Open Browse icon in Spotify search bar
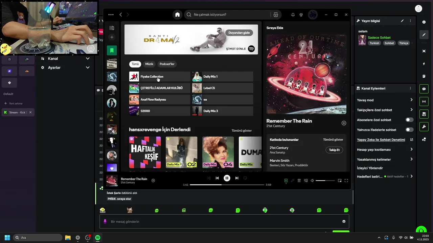433x243 pixels. pyautogui.click(x=276, y=15)
